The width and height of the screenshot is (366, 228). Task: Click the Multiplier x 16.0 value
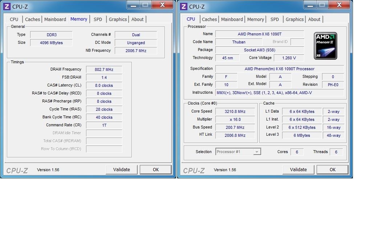tap(235, 119)
